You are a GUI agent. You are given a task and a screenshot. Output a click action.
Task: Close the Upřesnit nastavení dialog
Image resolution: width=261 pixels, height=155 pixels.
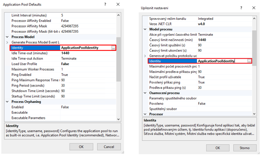click(254, 8)
